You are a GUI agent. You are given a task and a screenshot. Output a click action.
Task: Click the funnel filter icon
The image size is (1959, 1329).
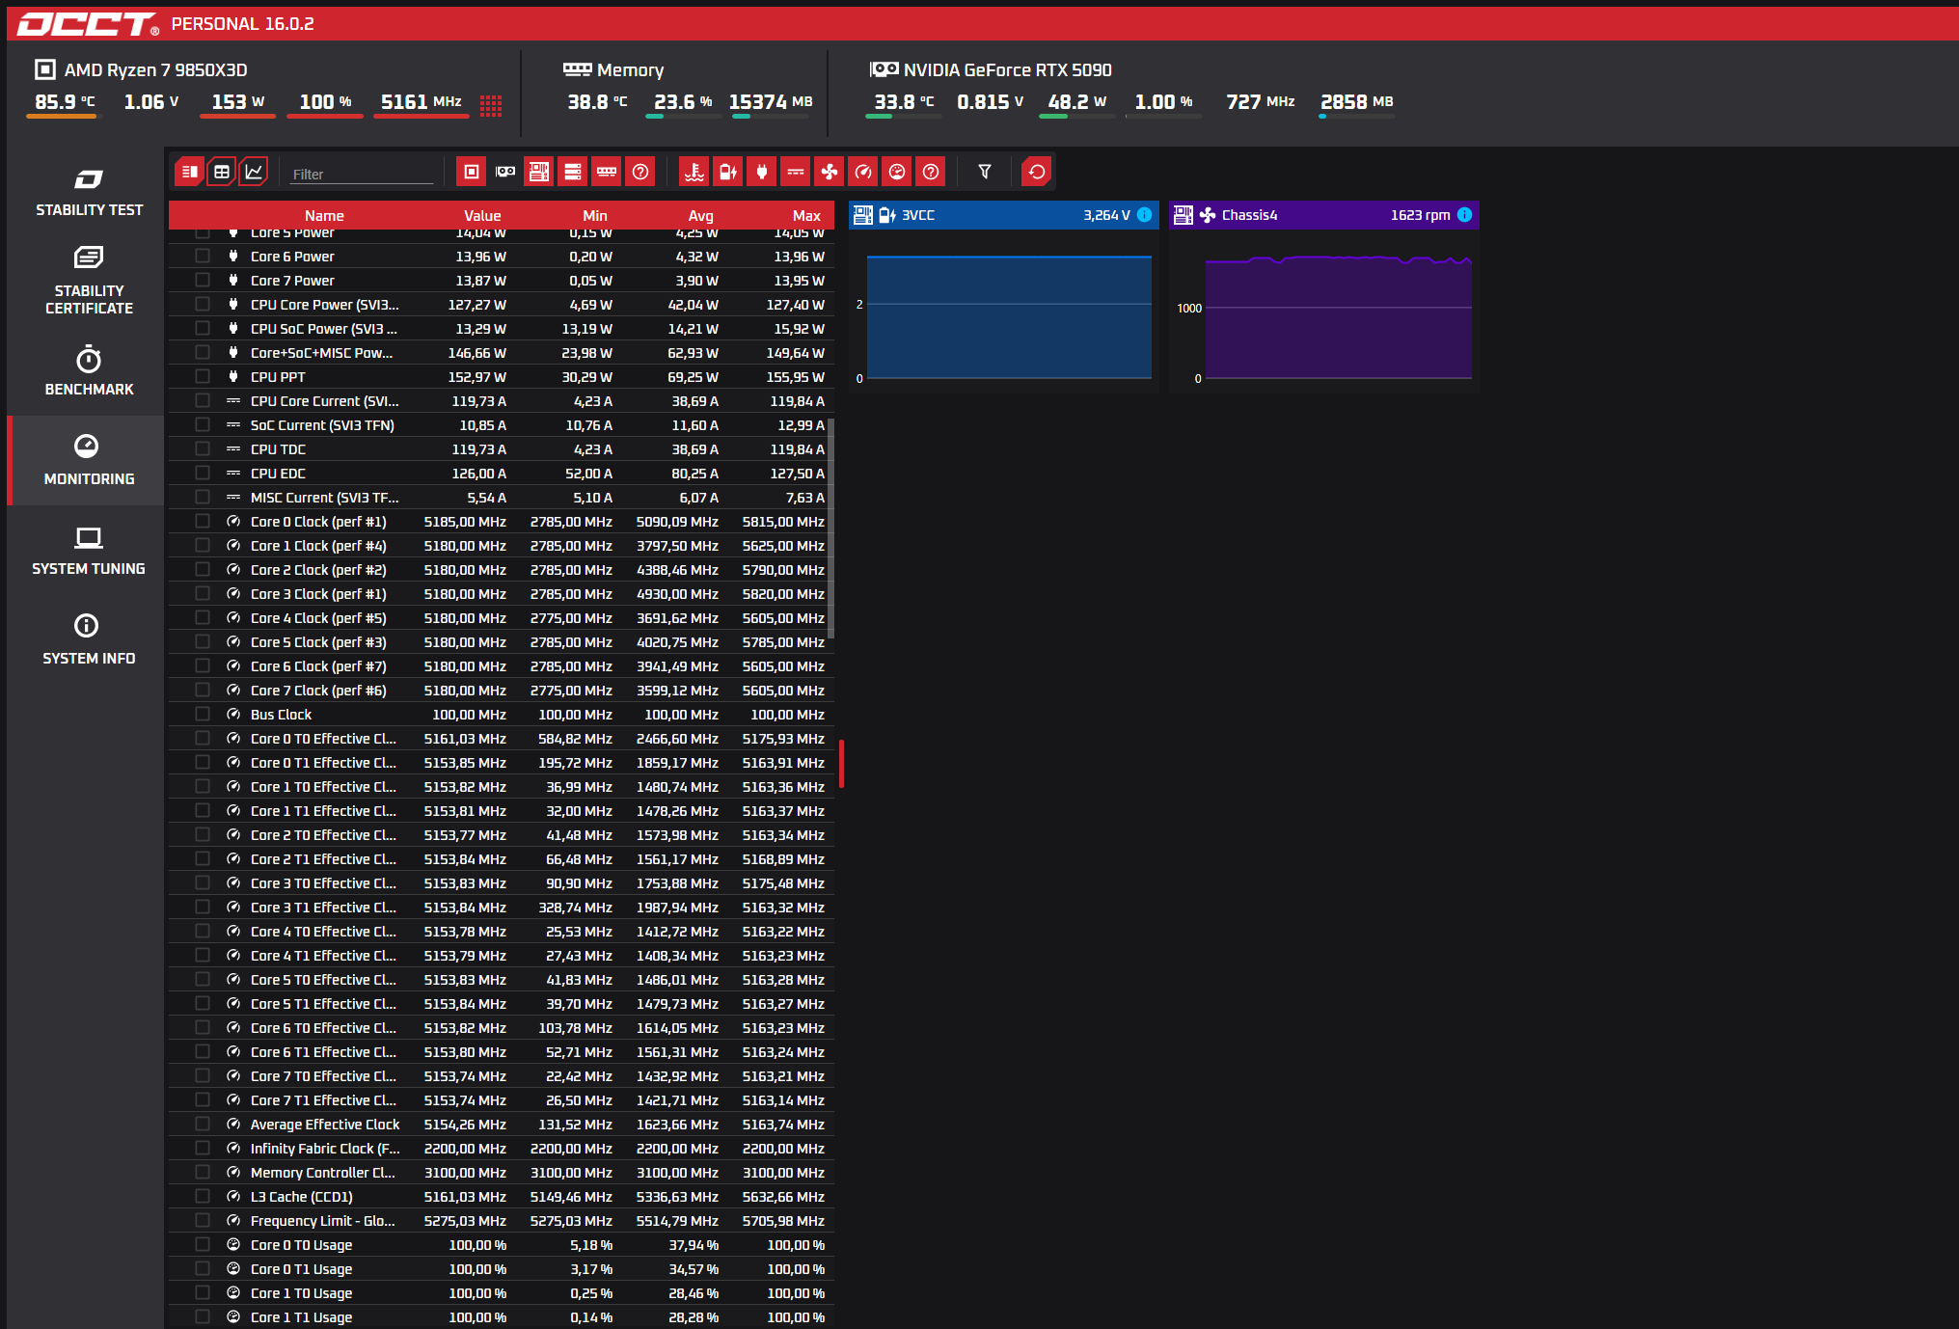[984, 172]
